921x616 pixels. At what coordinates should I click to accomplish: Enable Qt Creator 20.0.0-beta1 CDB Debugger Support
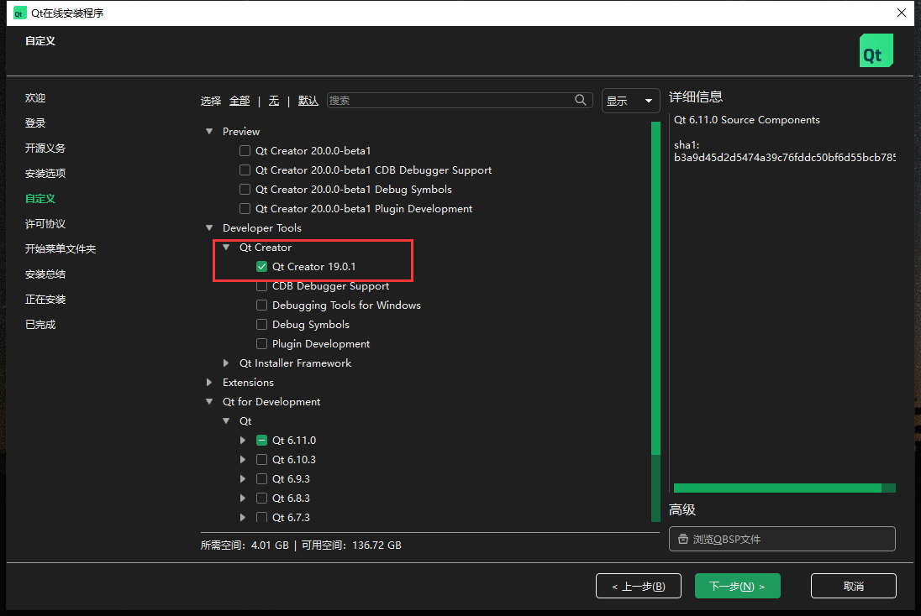pyautogui.click(x=245, y=170)
